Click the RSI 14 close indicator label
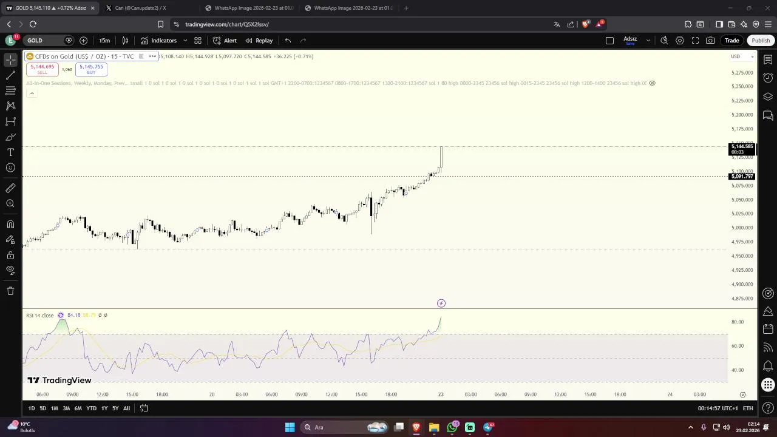This screenshot has height=437, width=777. 39,315
